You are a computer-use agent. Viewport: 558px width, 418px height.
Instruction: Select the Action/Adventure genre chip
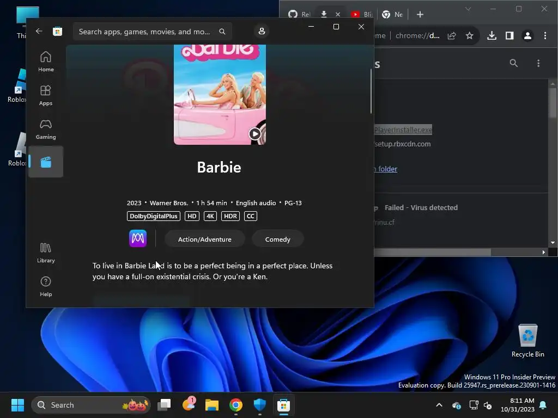tap(205, 239)
